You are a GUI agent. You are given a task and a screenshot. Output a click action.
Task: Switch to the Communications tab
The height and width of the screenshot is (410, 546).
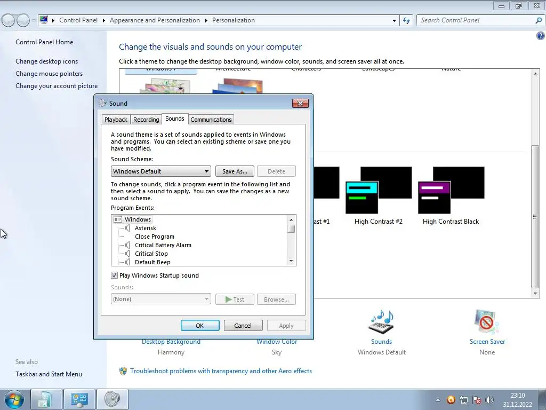tap(211, 120)
